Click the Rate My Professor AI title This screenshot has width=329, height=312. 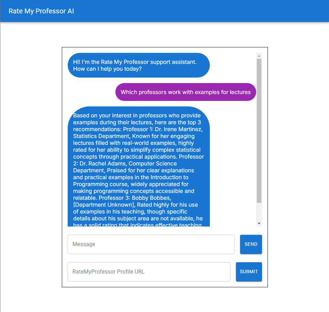[x=41, y=11]
